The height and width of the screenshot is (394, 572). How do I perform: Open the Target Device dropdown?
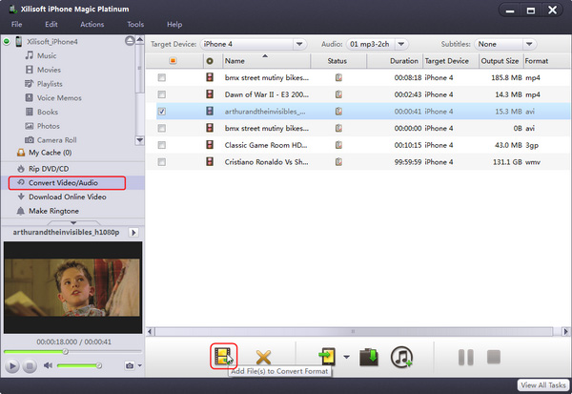tap(253, 44)
